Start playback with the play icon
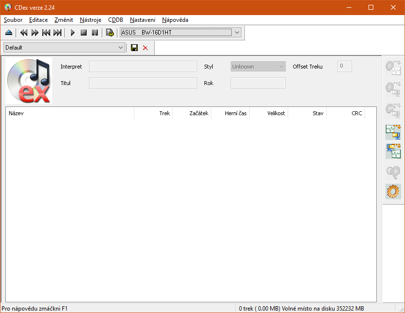 pos(73,33)
